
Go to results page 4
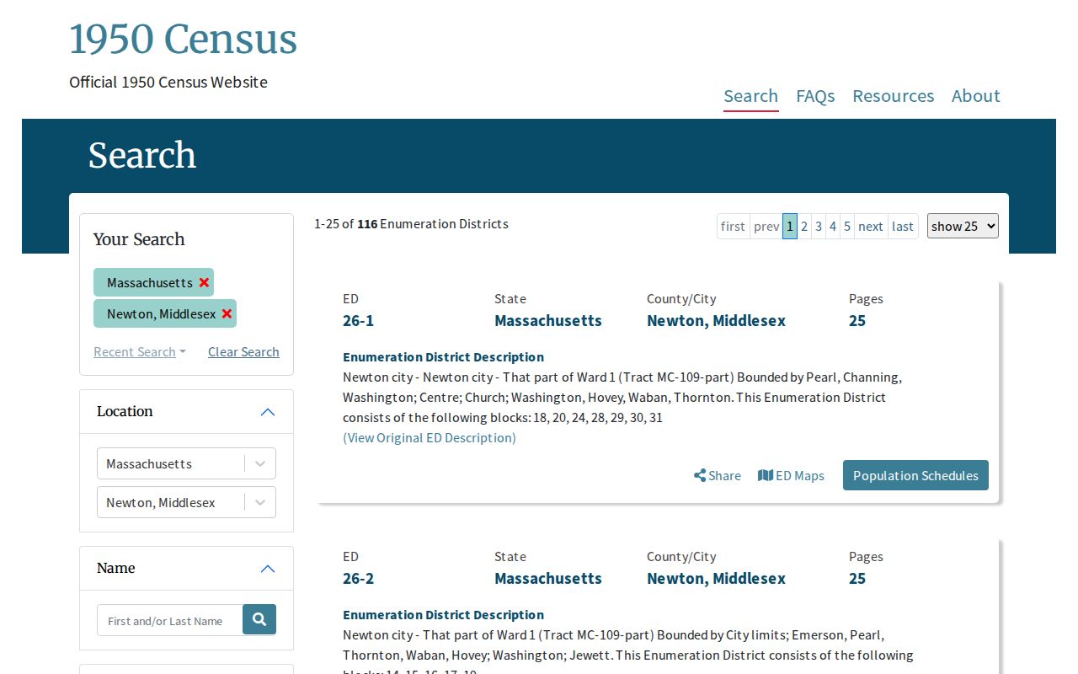(833, 226)
